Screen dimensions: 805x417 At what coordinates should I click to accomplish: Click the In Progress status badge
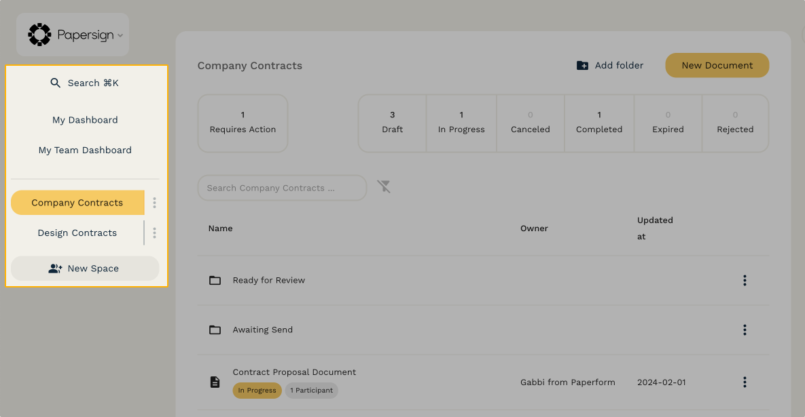257,391
